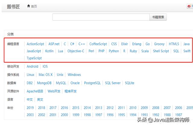
Task: Select the SQL Server link
Action: coord(113,83)
